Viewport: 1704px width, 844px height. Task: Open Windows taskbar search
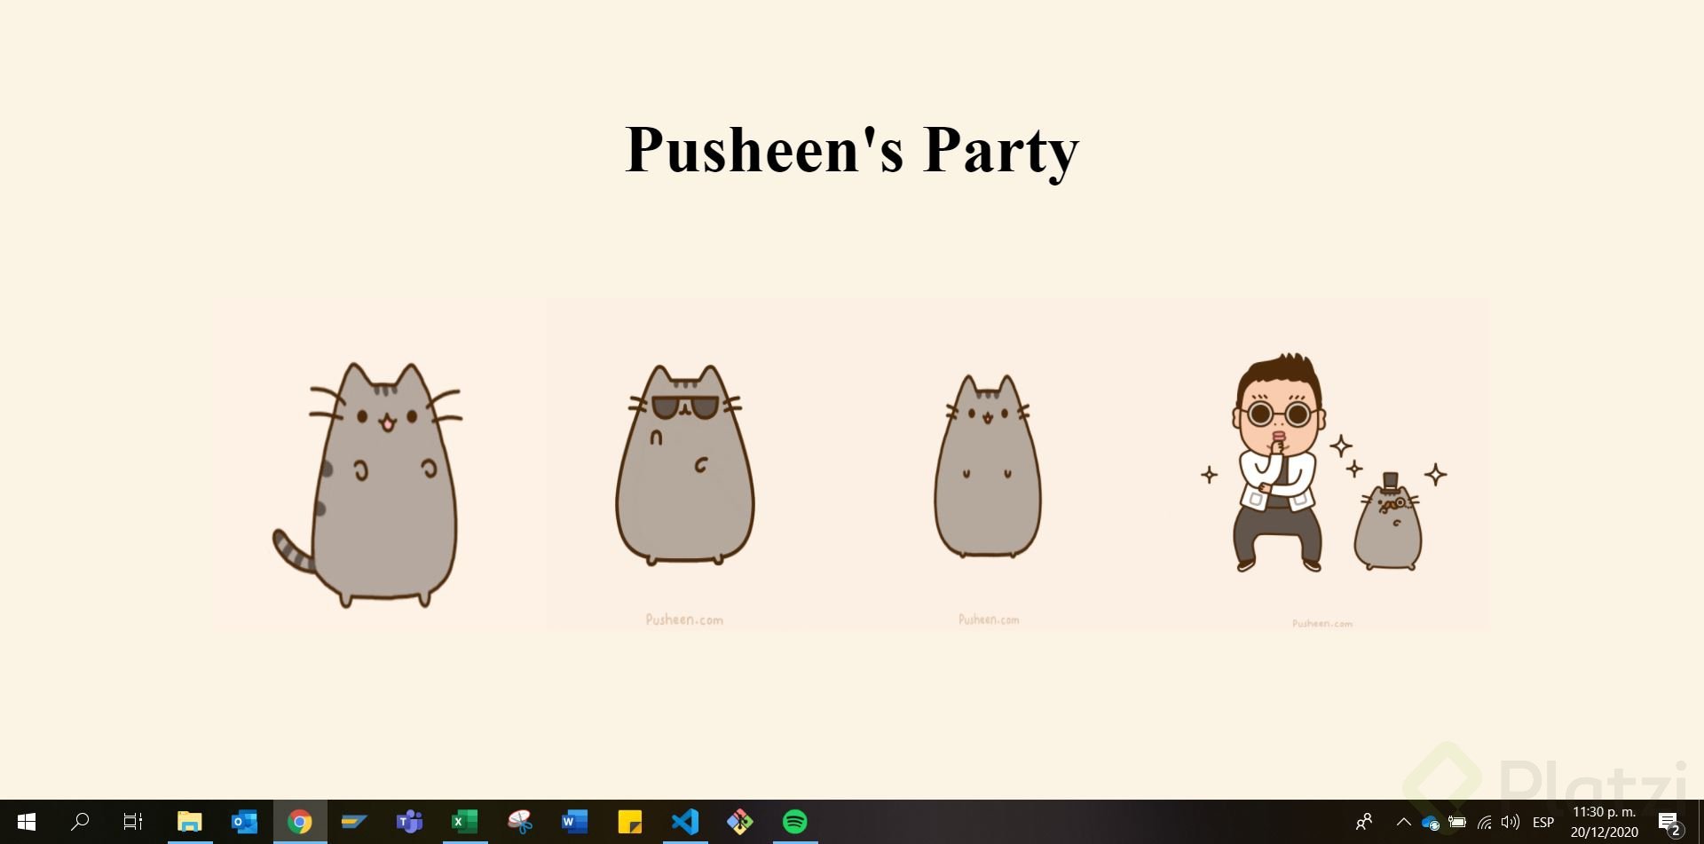click(80, 822)
